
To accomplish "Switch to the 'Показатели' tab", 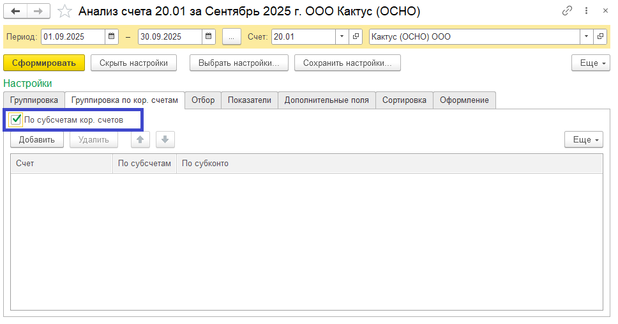I will tap(249, 100).
